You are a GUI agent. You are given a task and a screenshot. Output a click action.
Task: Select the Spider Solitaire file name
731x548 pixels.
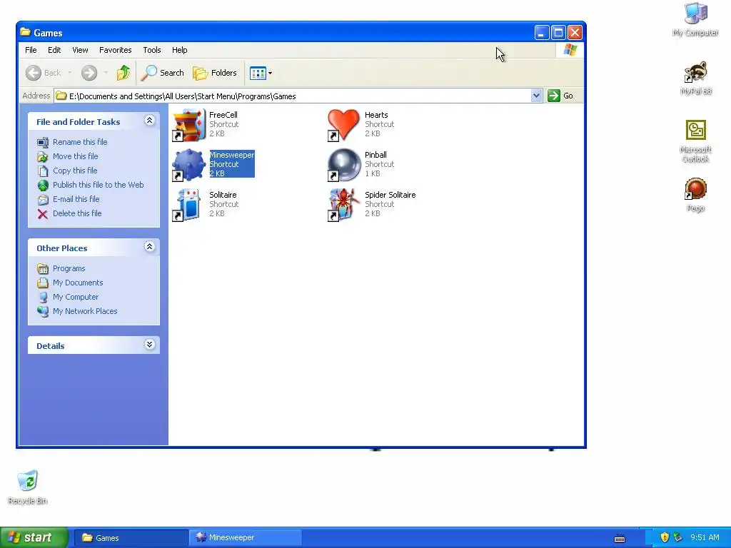[390, 195]
